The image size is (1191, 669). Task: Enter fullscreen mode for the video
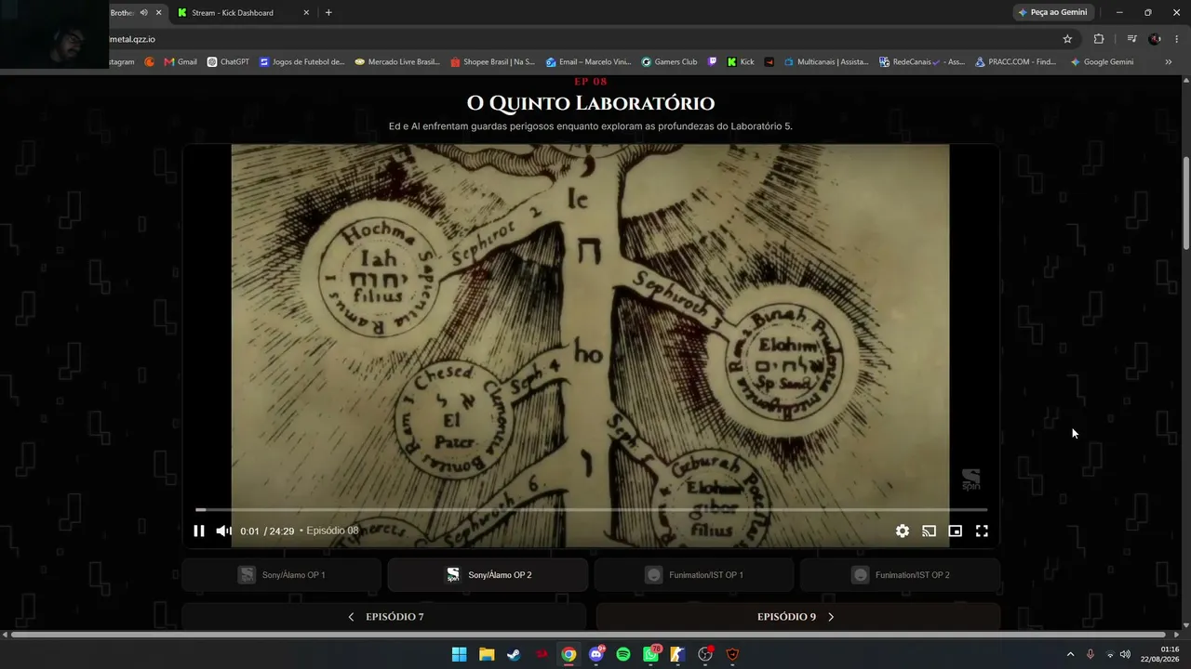click(x=982, y=531)
